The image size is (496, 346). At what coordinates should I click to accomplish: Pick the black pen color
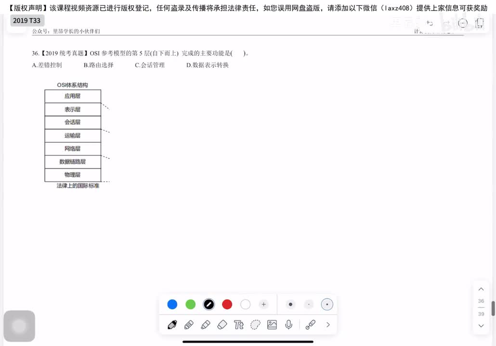pos(209,304)
